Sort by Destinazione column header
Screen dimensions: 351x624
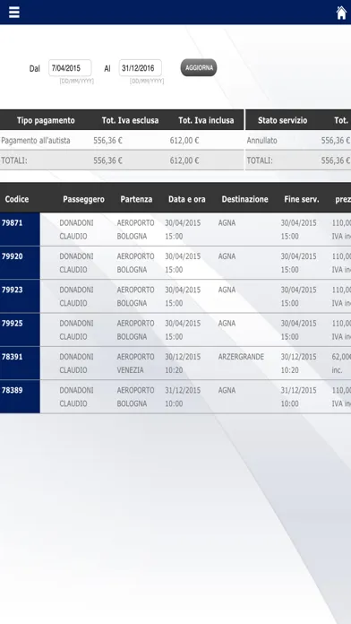click(x=244, y=199)
